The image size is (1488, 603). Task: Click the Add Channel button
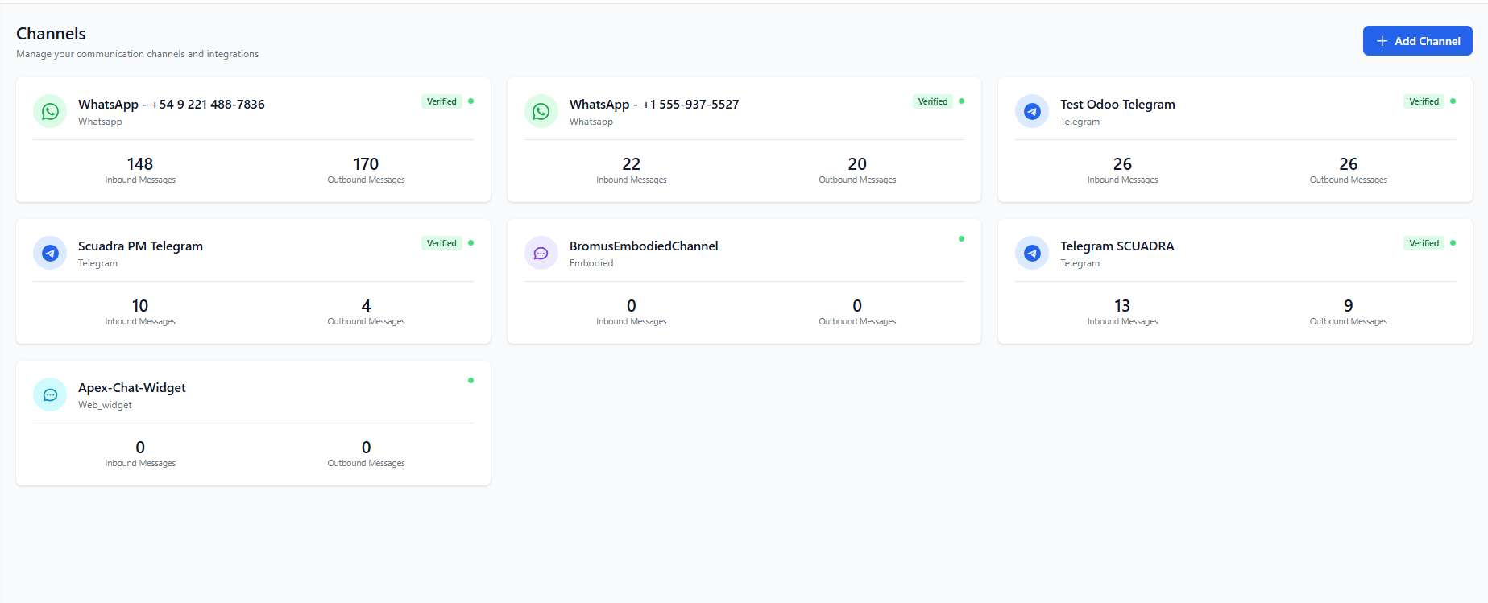1417,41
